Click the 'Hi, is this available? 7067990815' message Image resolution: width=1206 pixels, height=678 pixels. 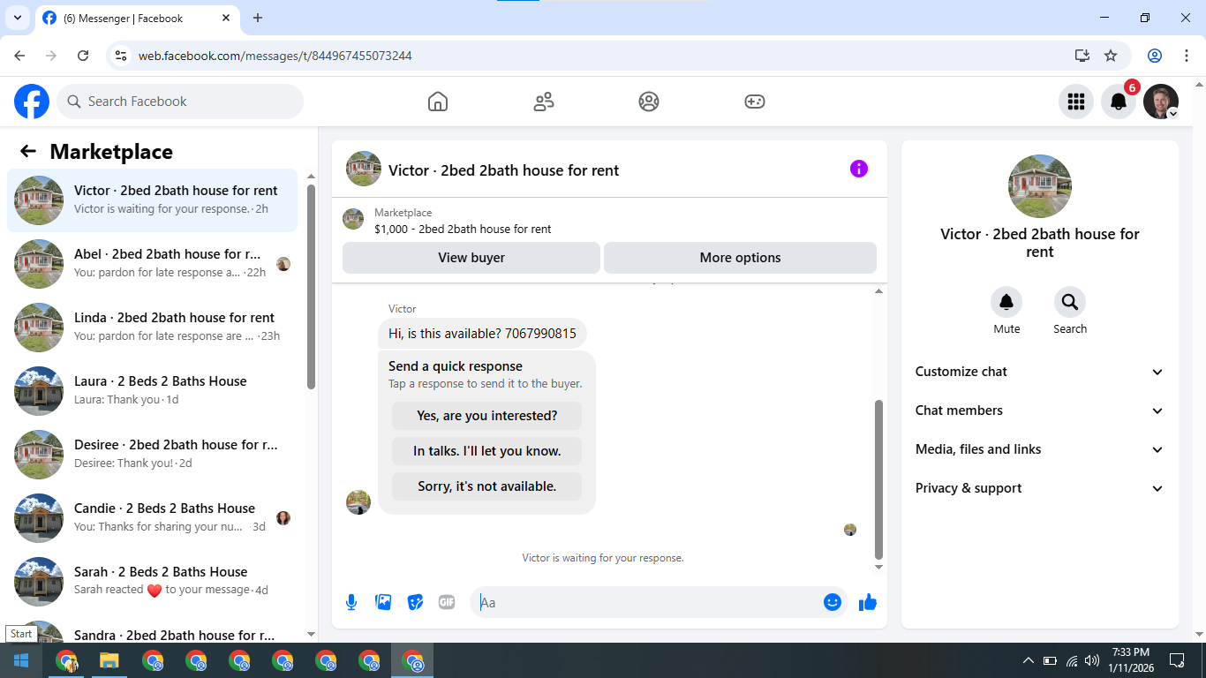coord(482,334)
